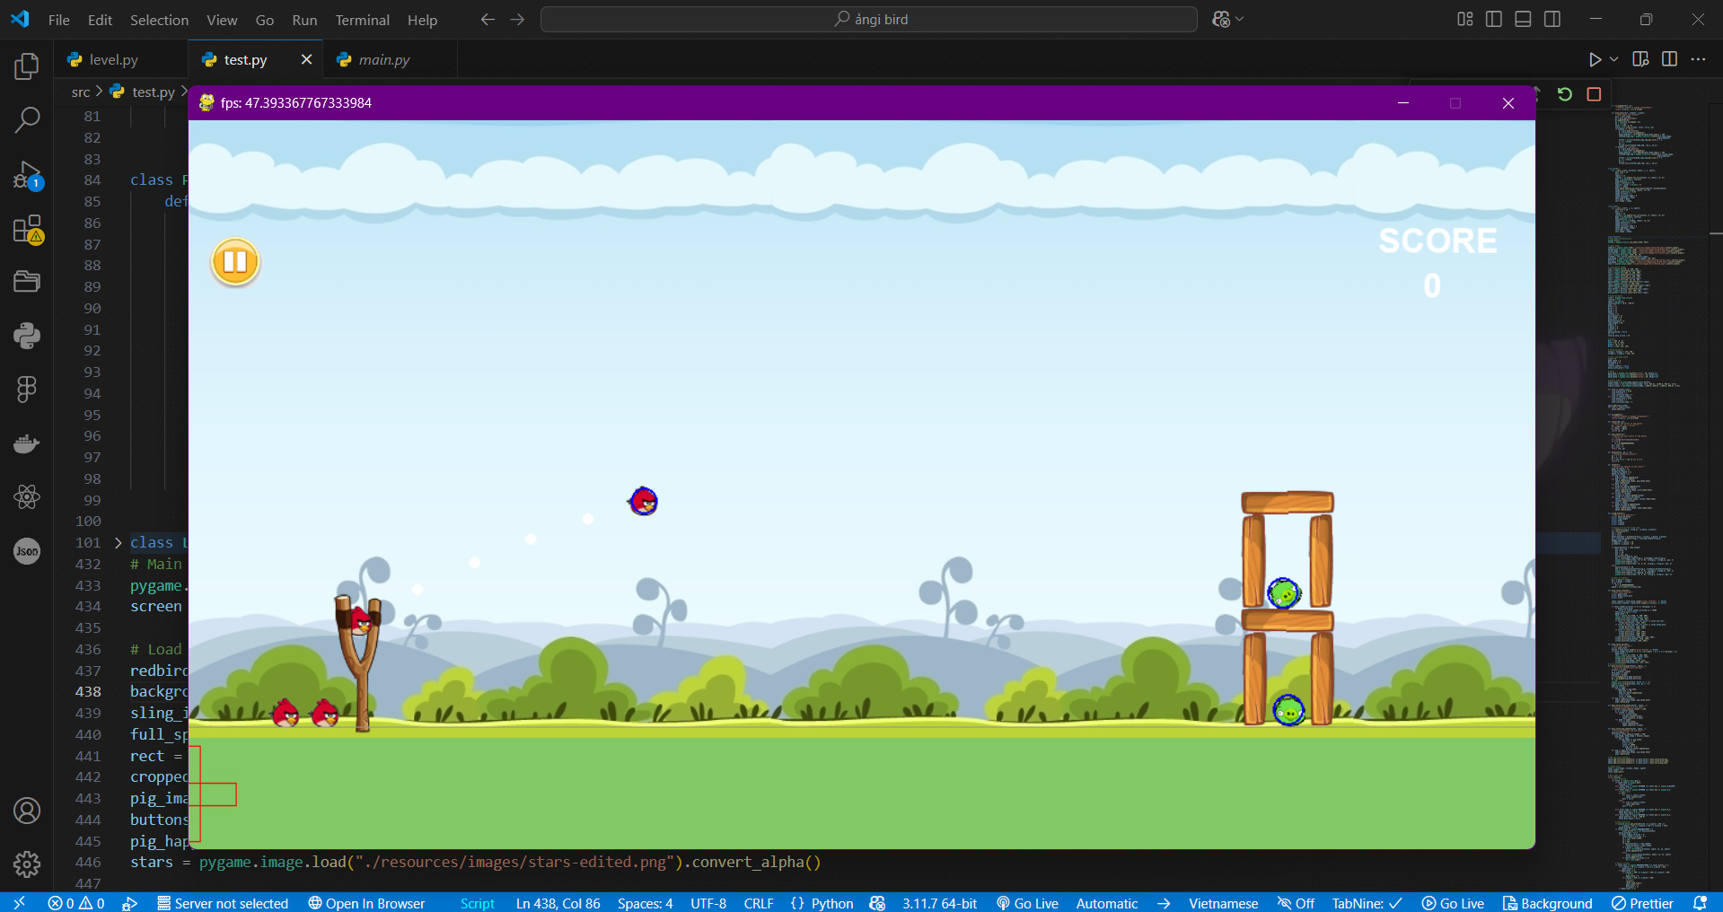The height and width of the screenshot is (912, 1723).
Task: Toggle the bottom panel layout button
Action: click(x=1523, y=19)
